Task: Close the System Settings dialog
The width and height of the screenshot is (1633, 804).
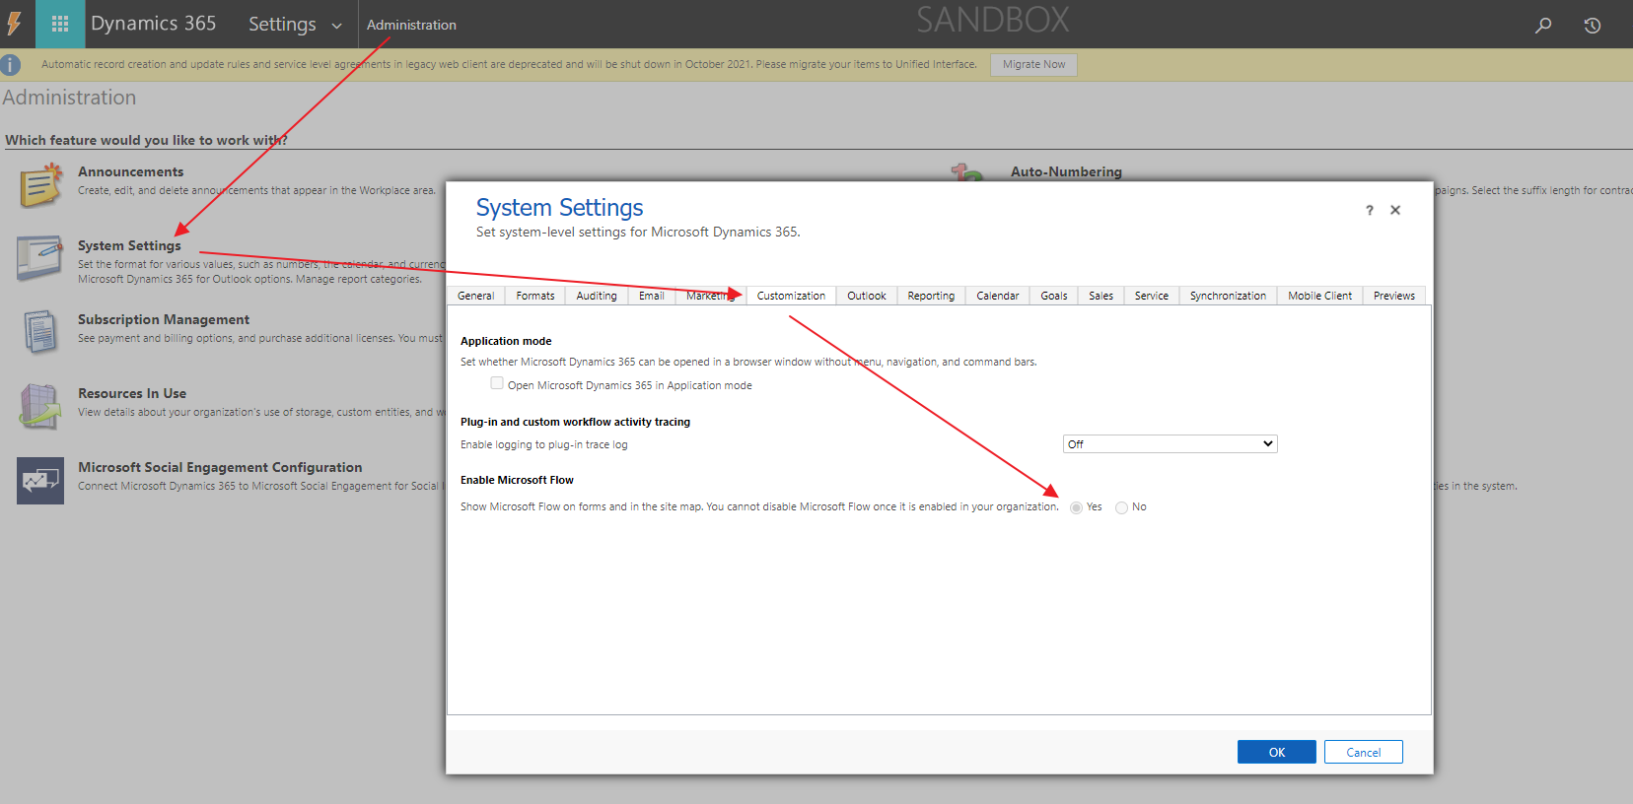Action: [x=1395, y=210]
